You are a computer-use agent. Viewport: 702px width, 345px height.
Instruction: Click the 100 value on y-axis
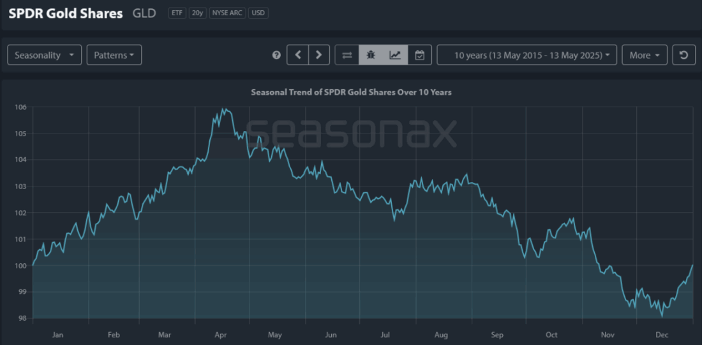[21, 266]
